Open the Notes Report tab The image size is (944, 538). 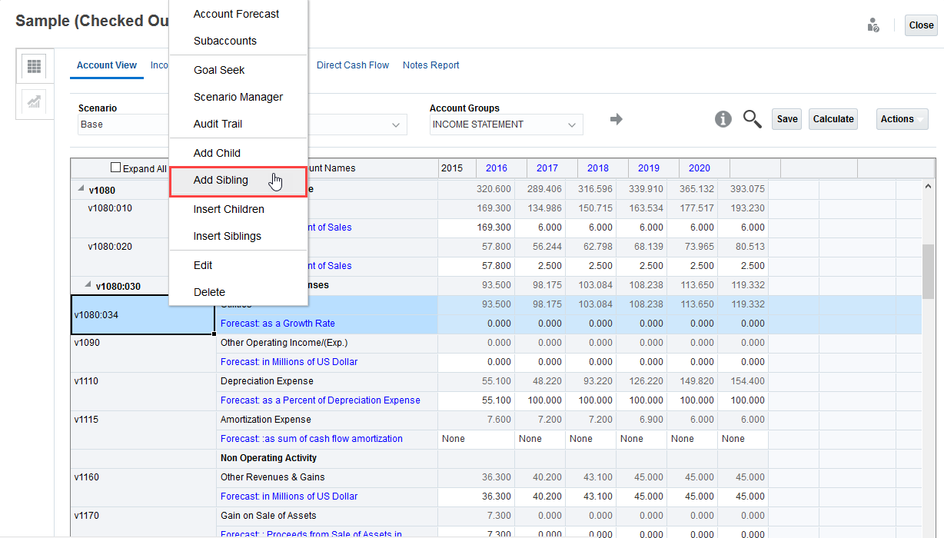point(430,65)
